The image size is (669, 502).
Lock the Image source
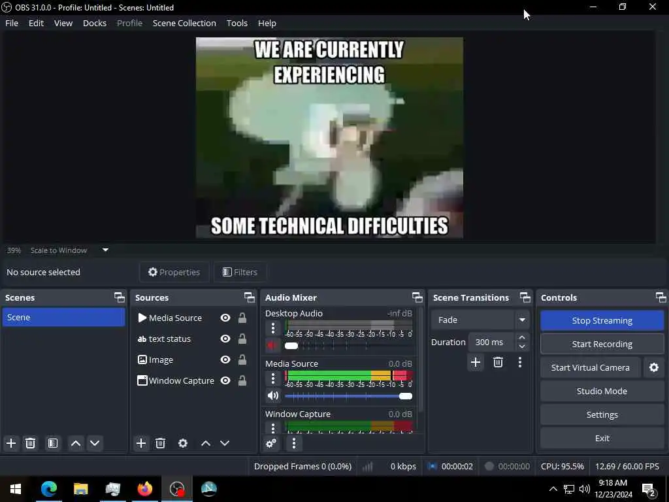(x=242, y=360)
